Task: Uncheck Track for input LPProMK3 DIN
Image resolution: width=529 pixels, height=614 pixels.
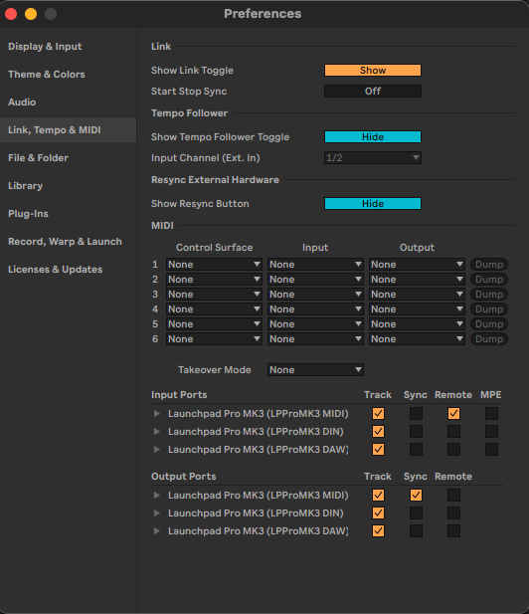Action: [x=378, y=432]
